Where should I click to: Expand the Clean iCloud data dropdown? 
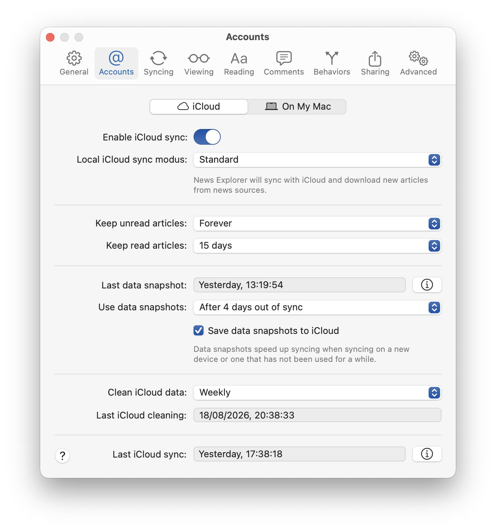(x=318, y=393)
